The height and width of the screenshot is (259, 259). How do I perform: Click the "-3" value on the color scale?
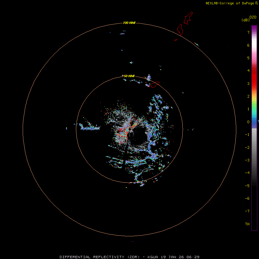tap(247, 160)
